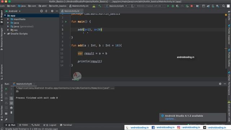Click the orange marker on editor error stripe

[226, 48]
